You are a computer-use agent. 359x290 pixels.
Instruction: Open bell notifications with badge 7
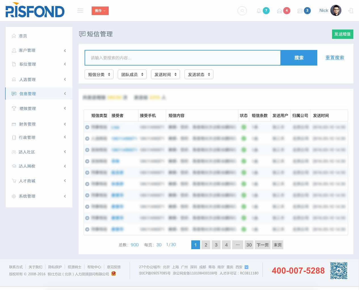point(259,11)
